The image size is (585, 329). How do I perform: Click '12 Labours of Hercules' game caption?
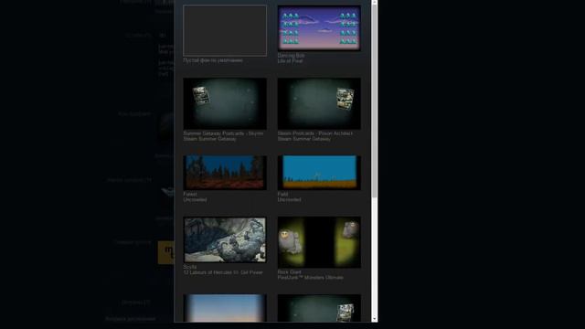click(223, 272)
